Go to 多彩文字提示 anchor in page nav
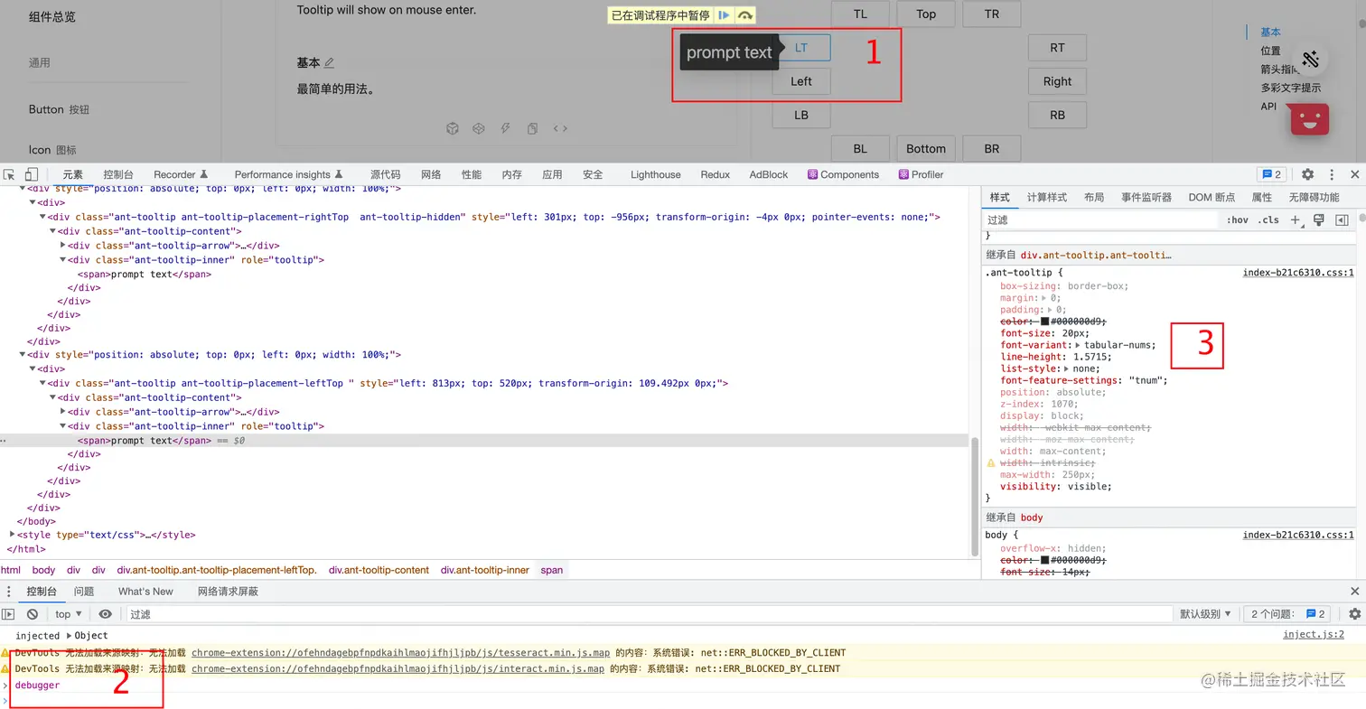 pyautogui.click(x=1291, y=88)
